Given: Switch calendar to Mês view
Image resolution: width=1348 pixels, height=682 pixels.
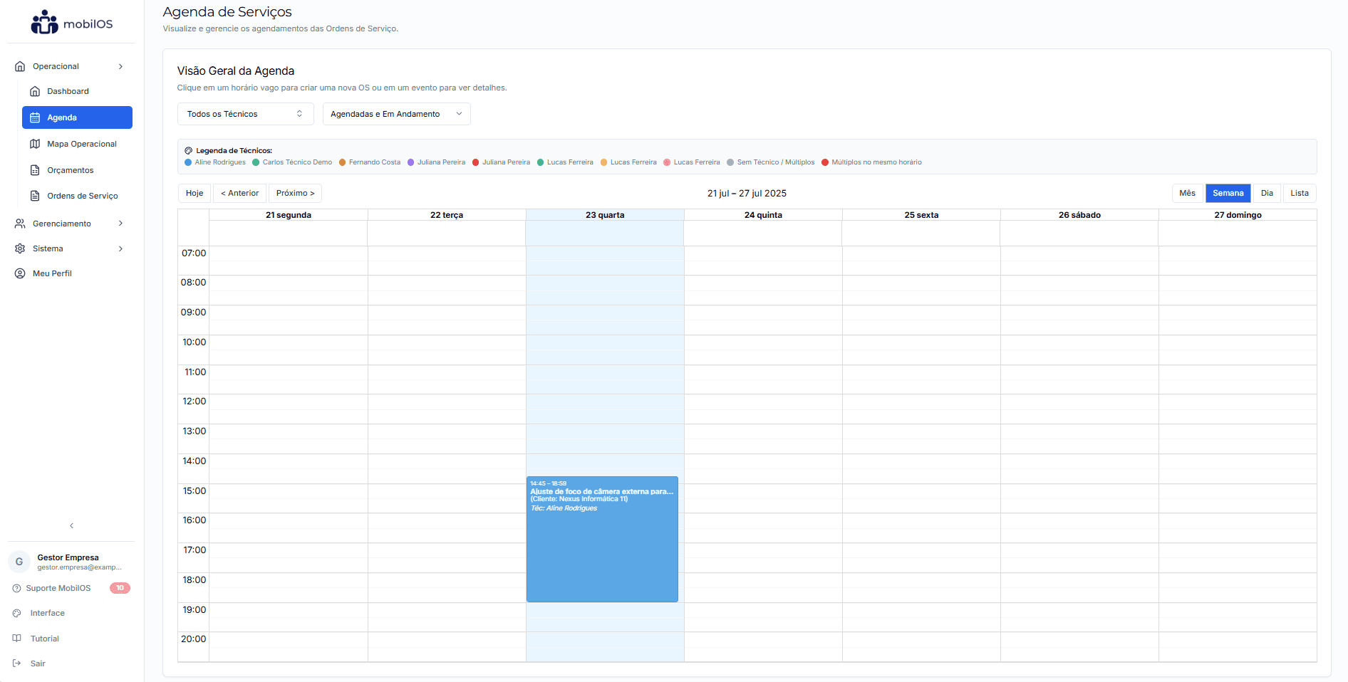Looking at the screenshot, I should tap(1187, 193).
